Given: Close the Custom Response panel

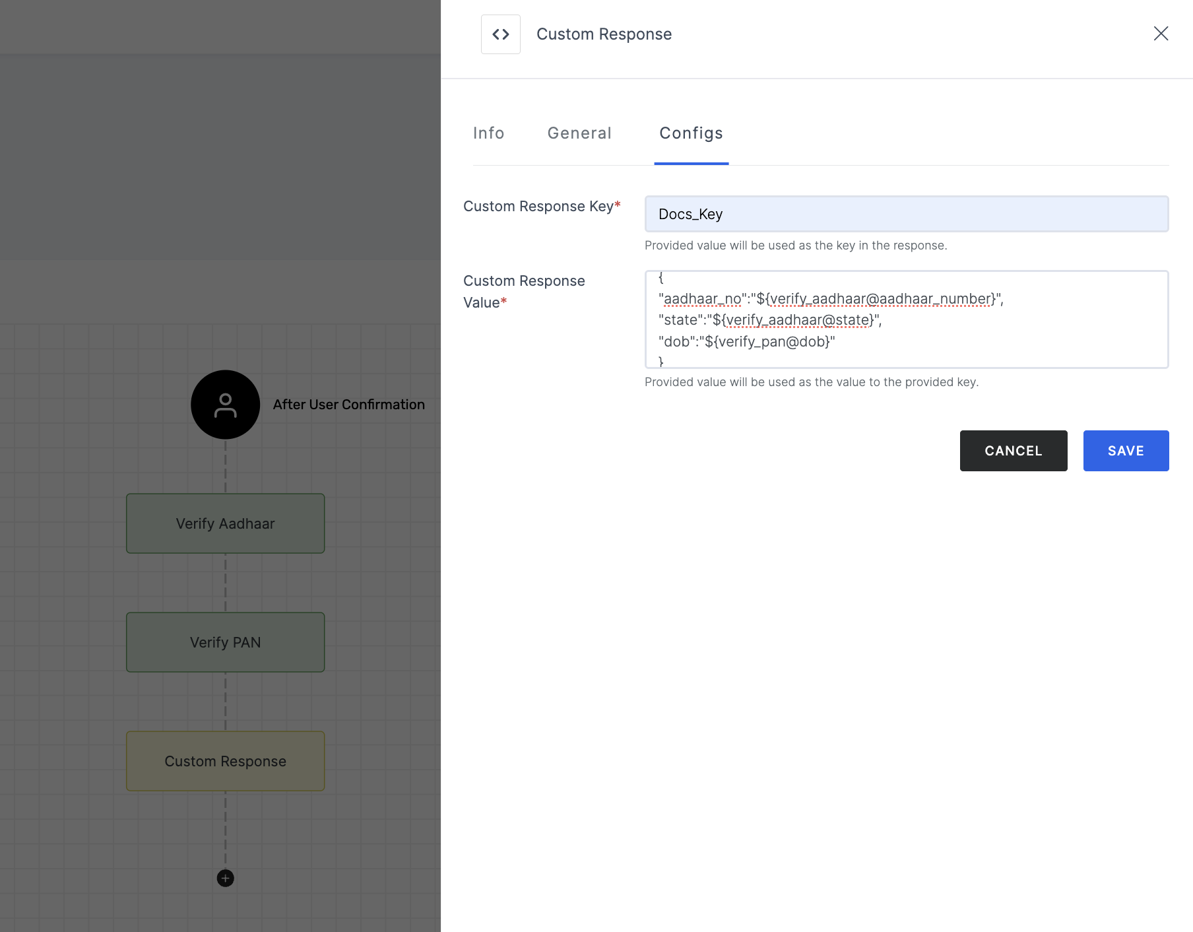Looking at the screenshot, I should (x=1161, y=34).
